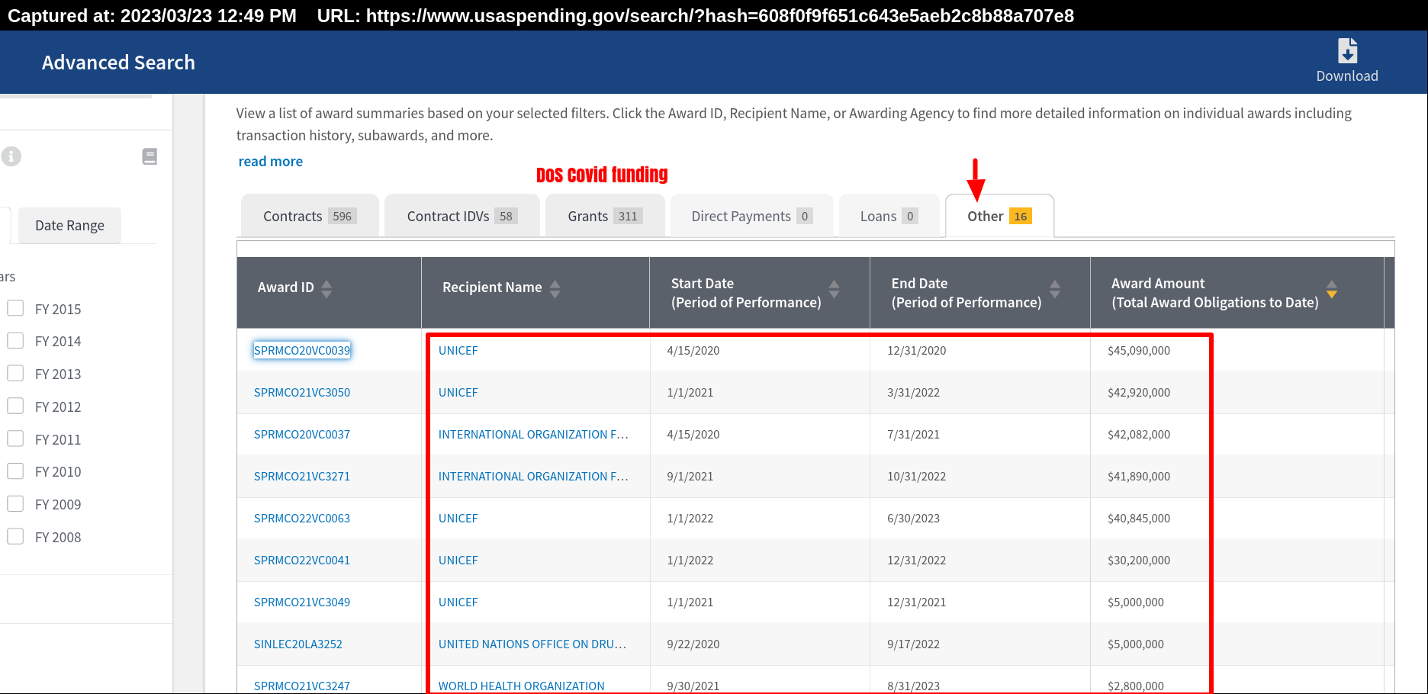Open World Health Organization recipient link
The width and height of the screenshot is (1428, 694).
pyautogui.click(x=522, y=686)
